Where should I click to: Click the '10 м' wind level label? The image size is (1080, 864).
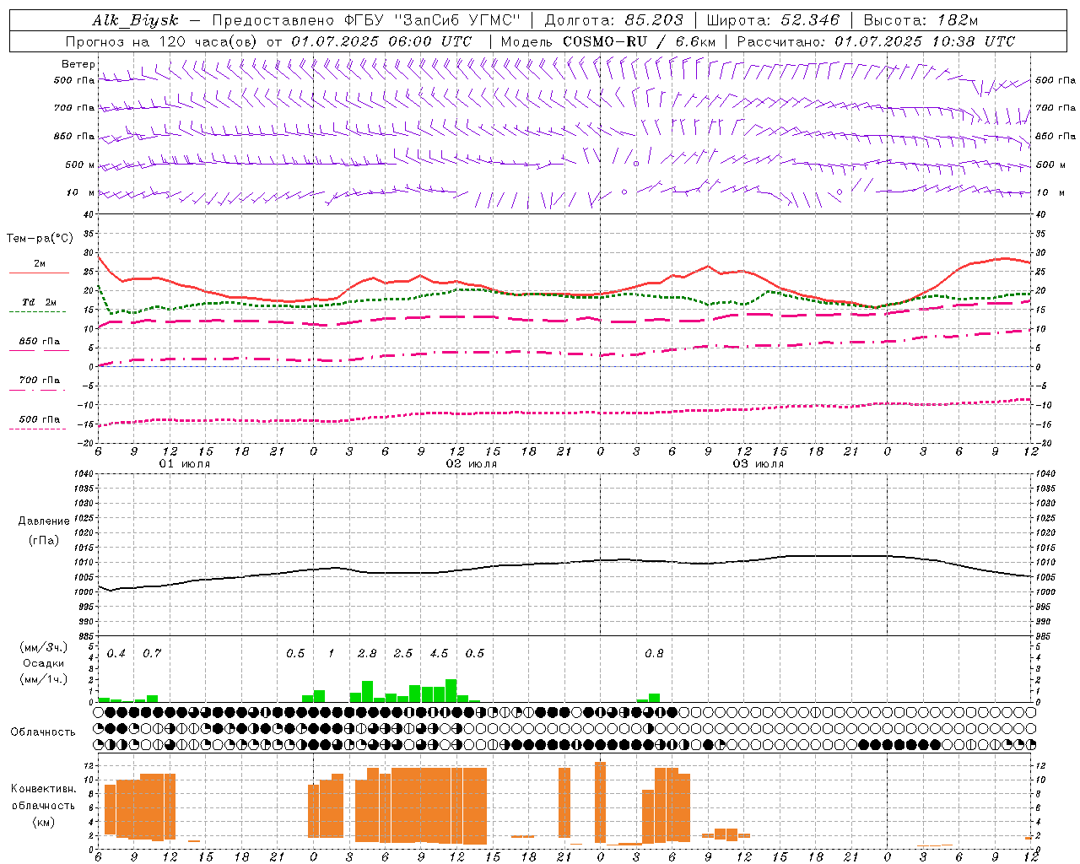point(81,192)
